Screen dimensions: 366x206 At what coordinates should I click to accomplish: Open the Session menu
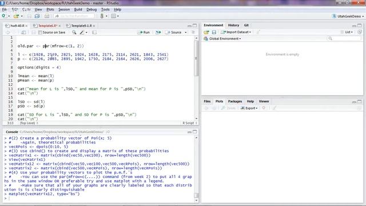point(64,10)
